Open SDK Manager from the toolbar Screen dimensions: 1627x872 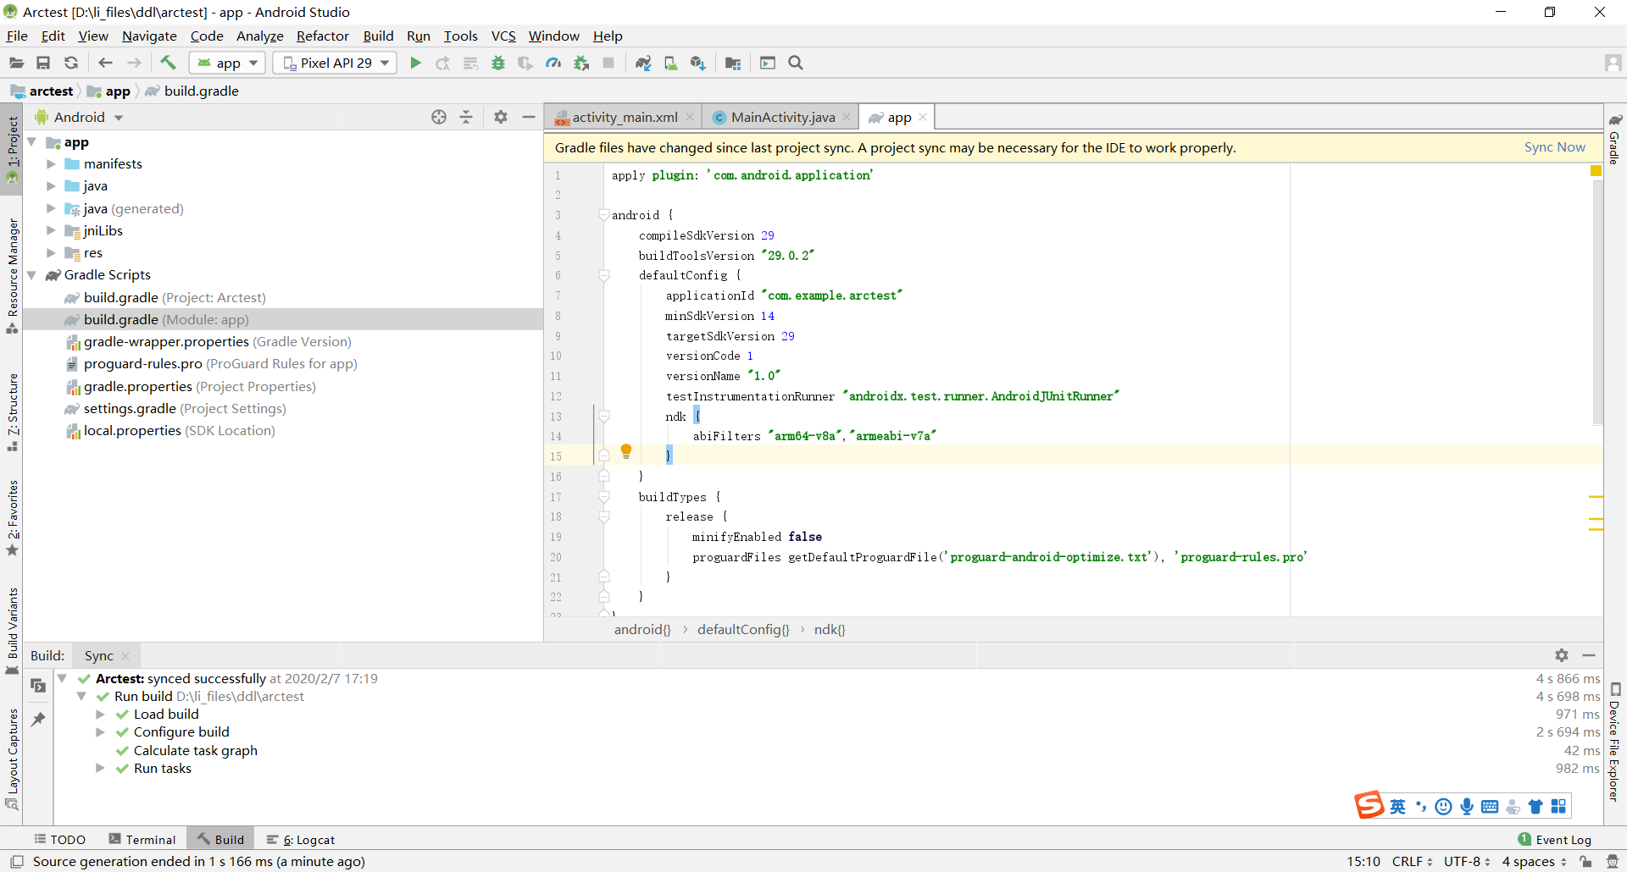pyautogui.click(x=698, y=63)
